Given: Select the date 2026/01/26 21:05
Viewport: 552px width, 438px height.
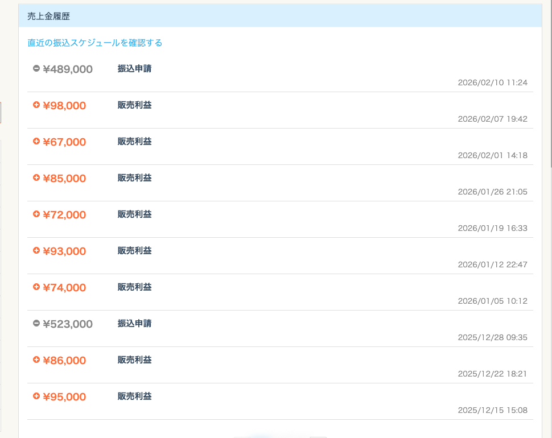Looking at the screenshot, I should click(492, 192).
